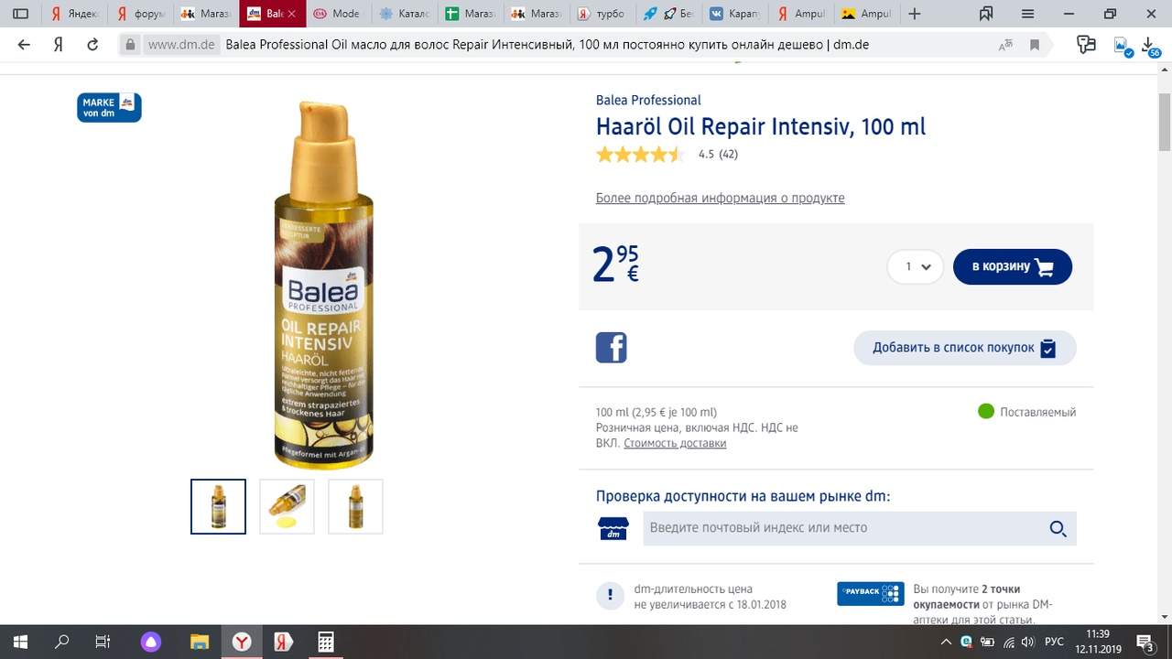Add product with в корзину button
The width and height of the screenshot is (1172, 659).
coord(1013,266)
